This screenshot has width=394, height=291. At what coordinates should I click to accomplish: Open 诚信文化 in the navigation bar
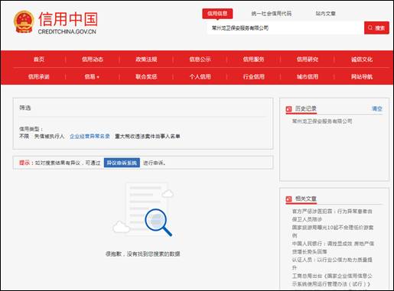[362, 60]
